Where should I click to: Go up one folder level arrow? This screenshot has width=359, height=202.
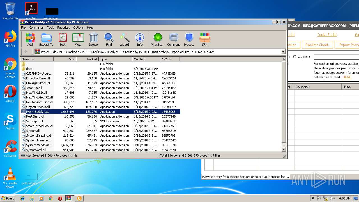[26, 52]
